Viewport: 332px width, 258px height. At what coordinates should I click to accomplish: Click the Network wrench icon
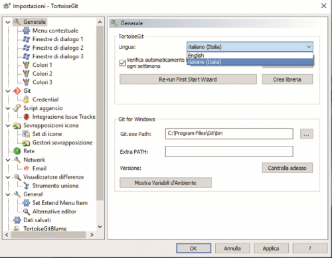tap(17, 160)
